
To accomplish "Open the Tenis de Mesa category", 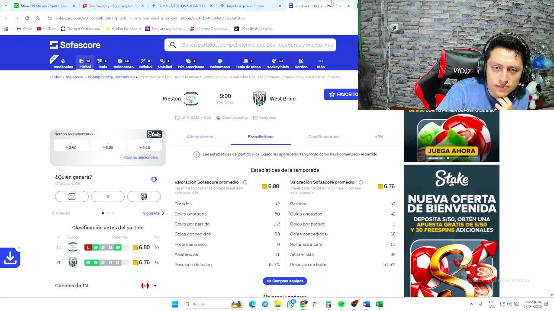I will [248, 63].
